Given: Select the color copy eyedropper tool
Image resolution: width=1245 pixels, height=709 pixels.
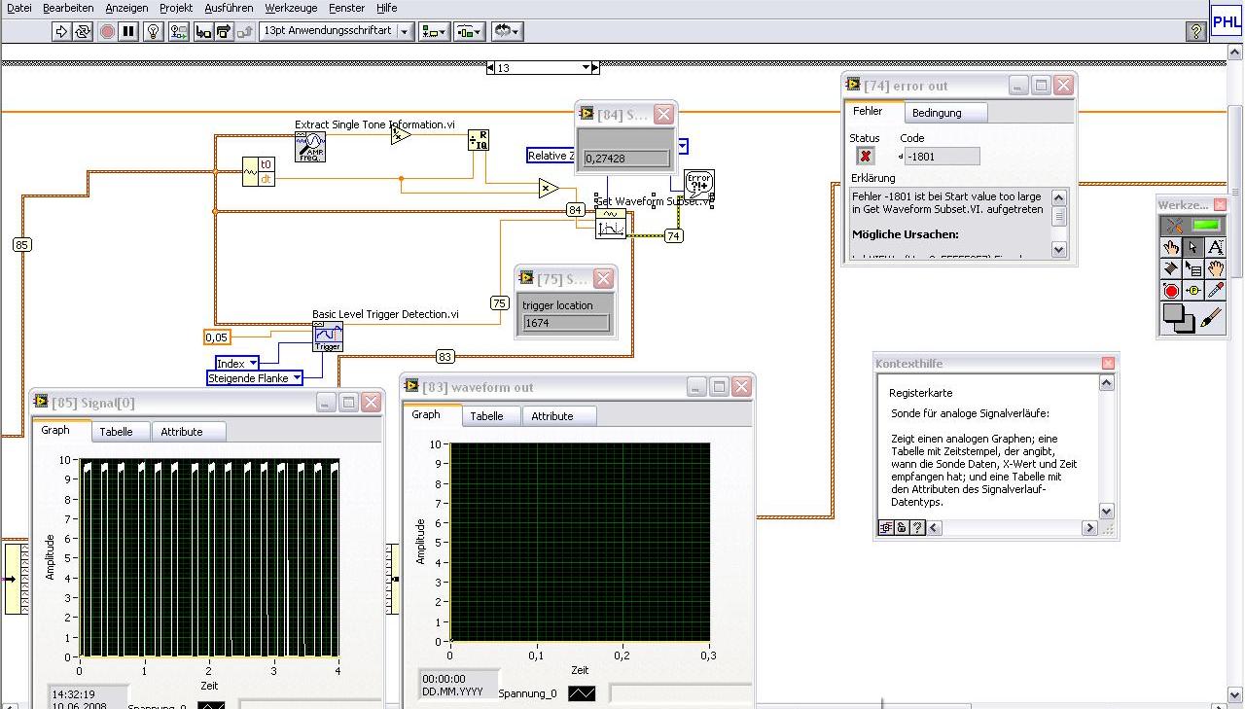Looking at the screenshot, I should [x=1215, y=291].
